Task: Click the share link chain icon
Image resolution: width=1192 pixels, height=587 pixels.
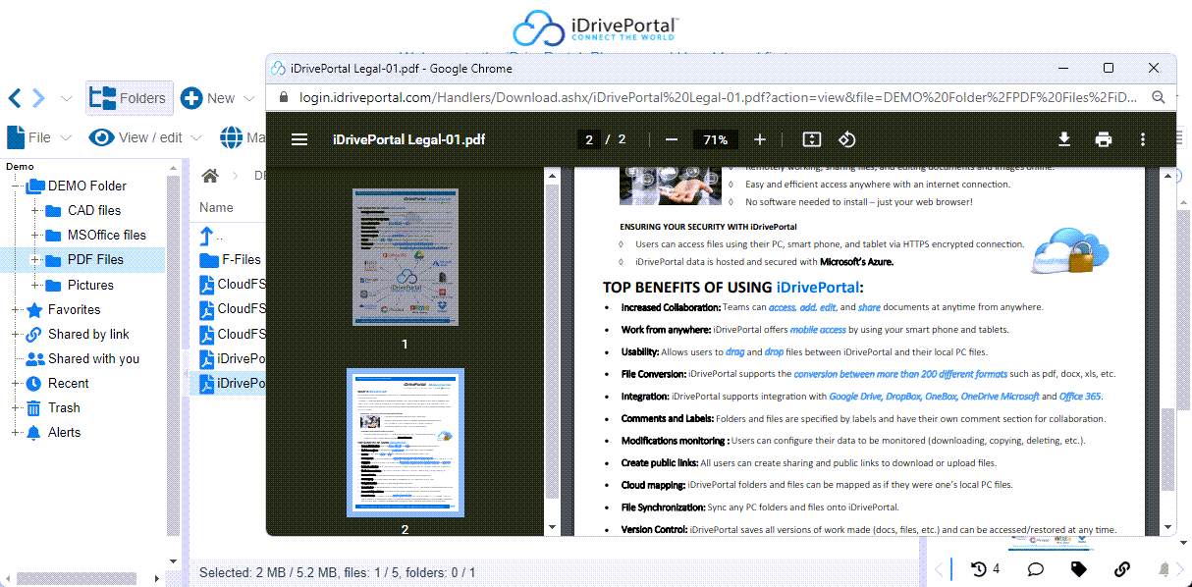Action: tap(1121, 568)
